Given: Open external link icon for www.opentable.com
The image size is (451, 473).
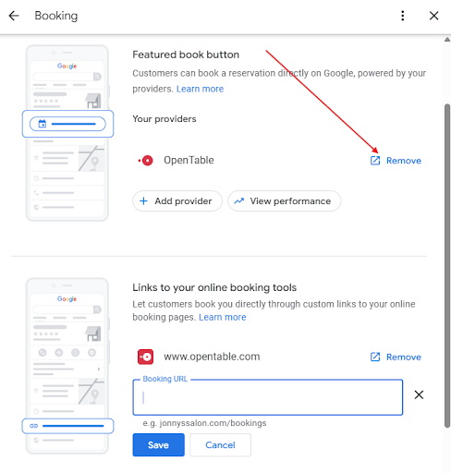Looking at the screenshot, I should coord(375,357).
